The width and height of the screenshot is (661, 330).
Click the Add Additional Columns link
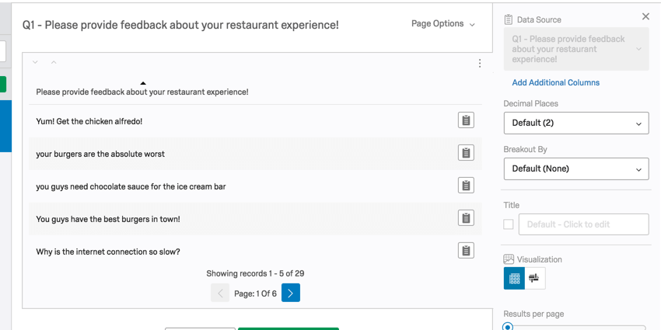(x=555, y=82)
